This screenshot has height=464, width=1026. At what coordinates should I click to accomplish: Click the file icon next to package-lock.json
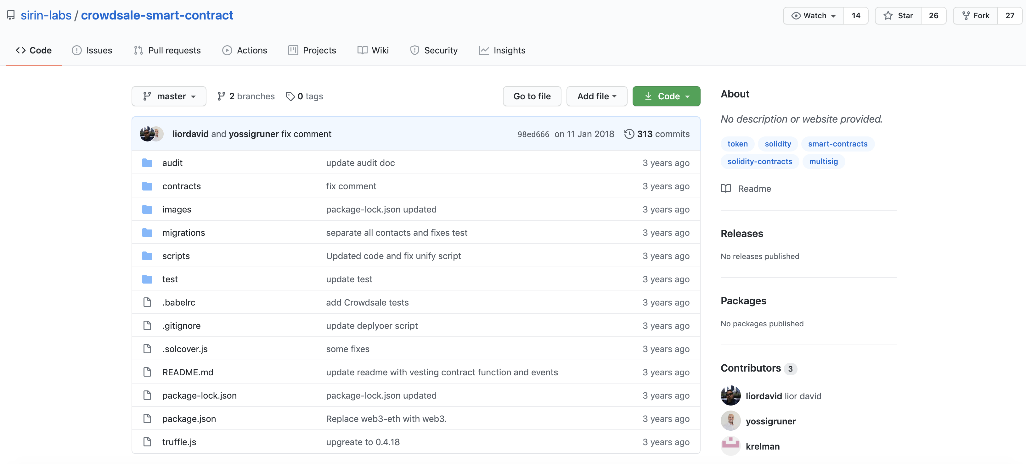[147, 395]
